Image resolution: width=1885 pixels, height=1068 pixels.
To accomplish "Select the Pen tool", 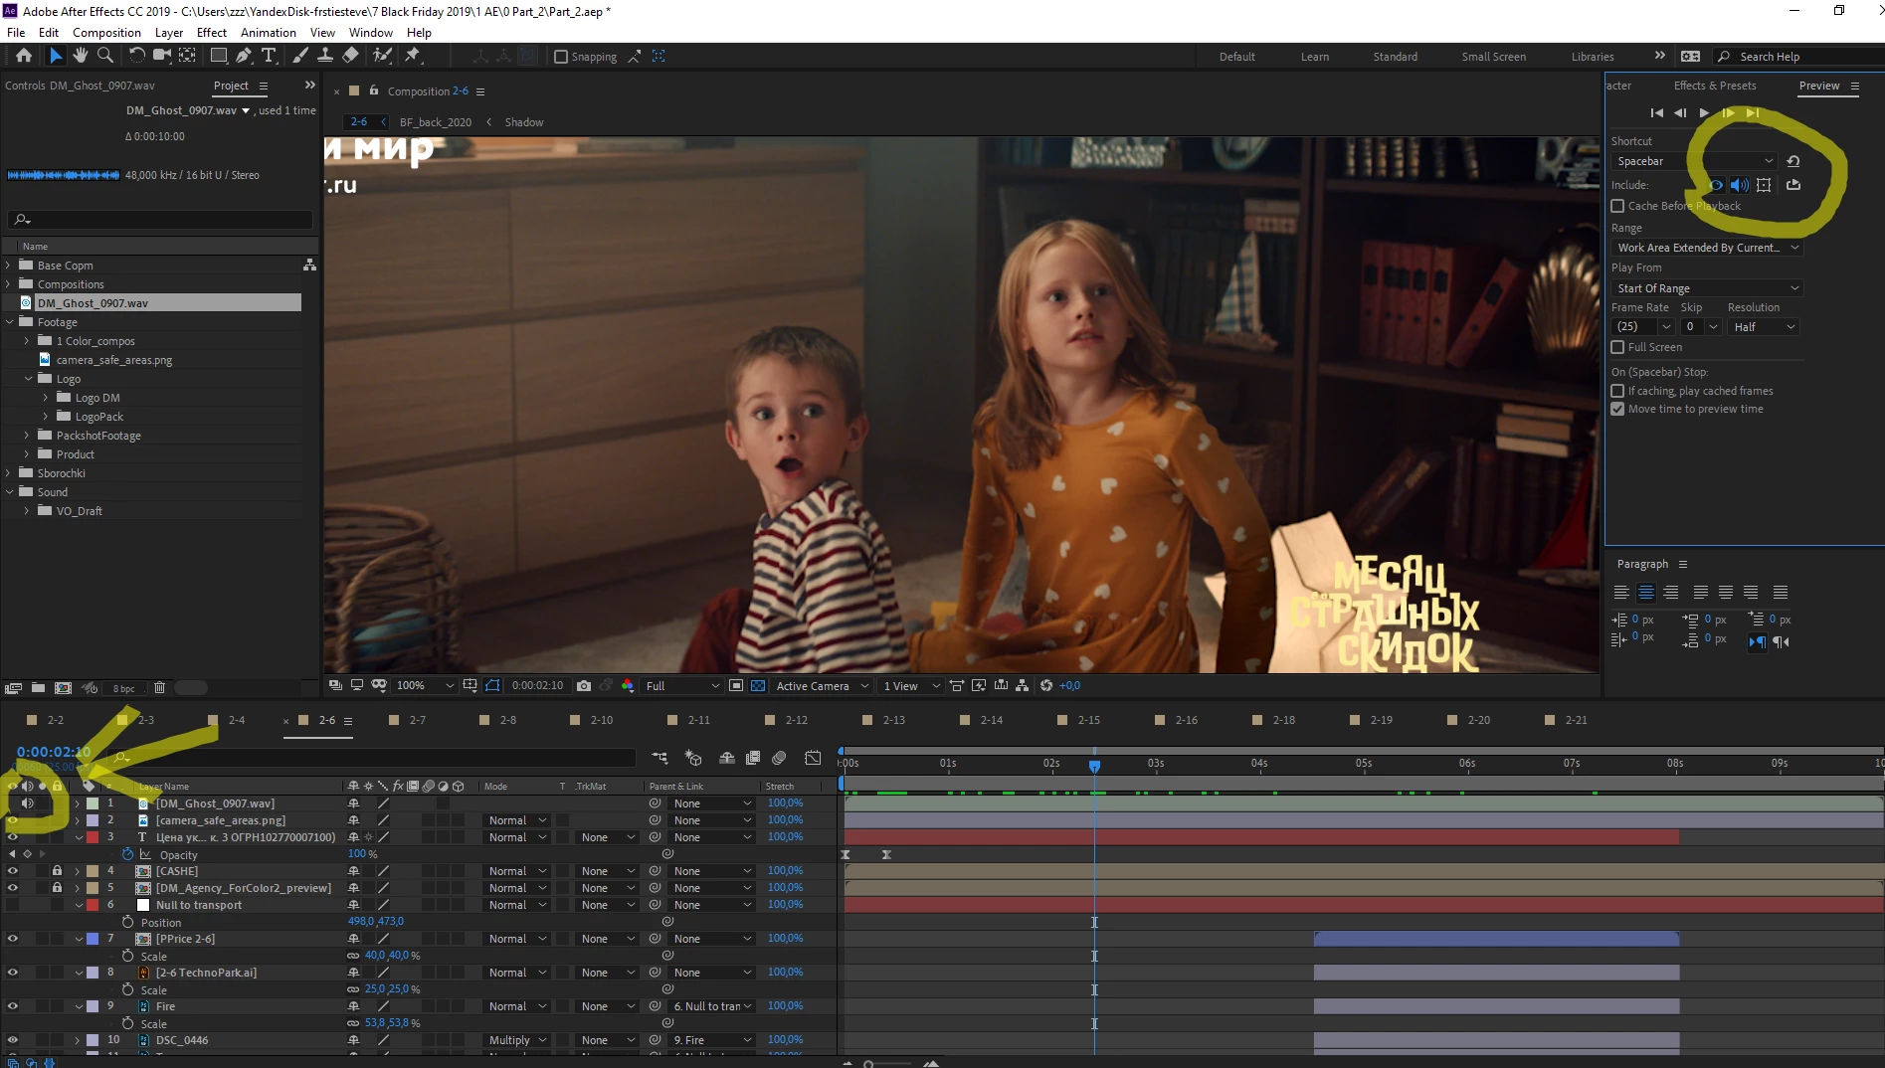I will click(244, 56).
